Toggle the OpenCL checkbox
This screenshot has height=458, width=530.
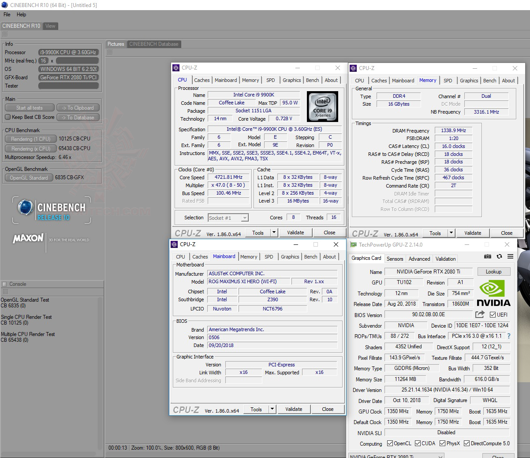click(x=390, y=443)
